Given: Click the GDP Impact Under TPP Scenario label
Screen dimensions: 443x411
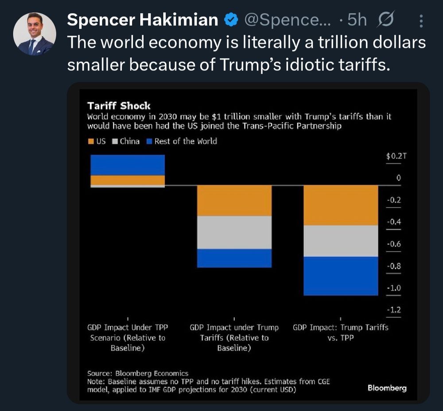Looking at the screenshot, I should 128,338.
